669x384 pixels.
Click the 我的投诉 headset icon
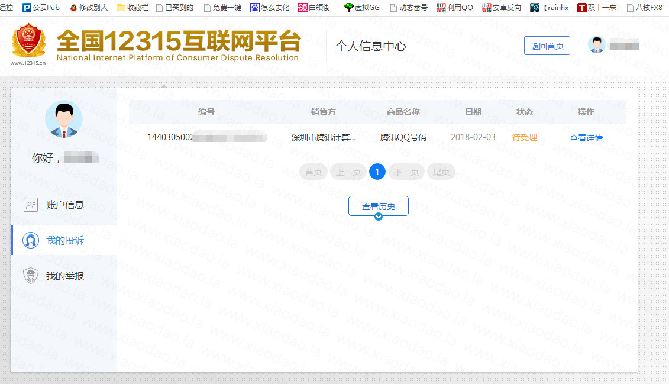(31, 240)
